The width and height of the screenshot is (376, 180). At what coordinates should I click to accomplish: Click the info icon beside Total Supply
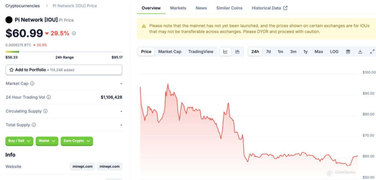pyautogui.click(x=34, y=125)
